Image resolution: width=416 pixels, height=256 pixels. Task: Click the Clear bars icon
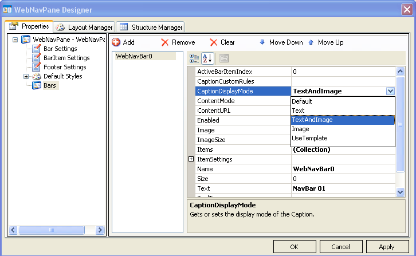(x=213, y=42)
